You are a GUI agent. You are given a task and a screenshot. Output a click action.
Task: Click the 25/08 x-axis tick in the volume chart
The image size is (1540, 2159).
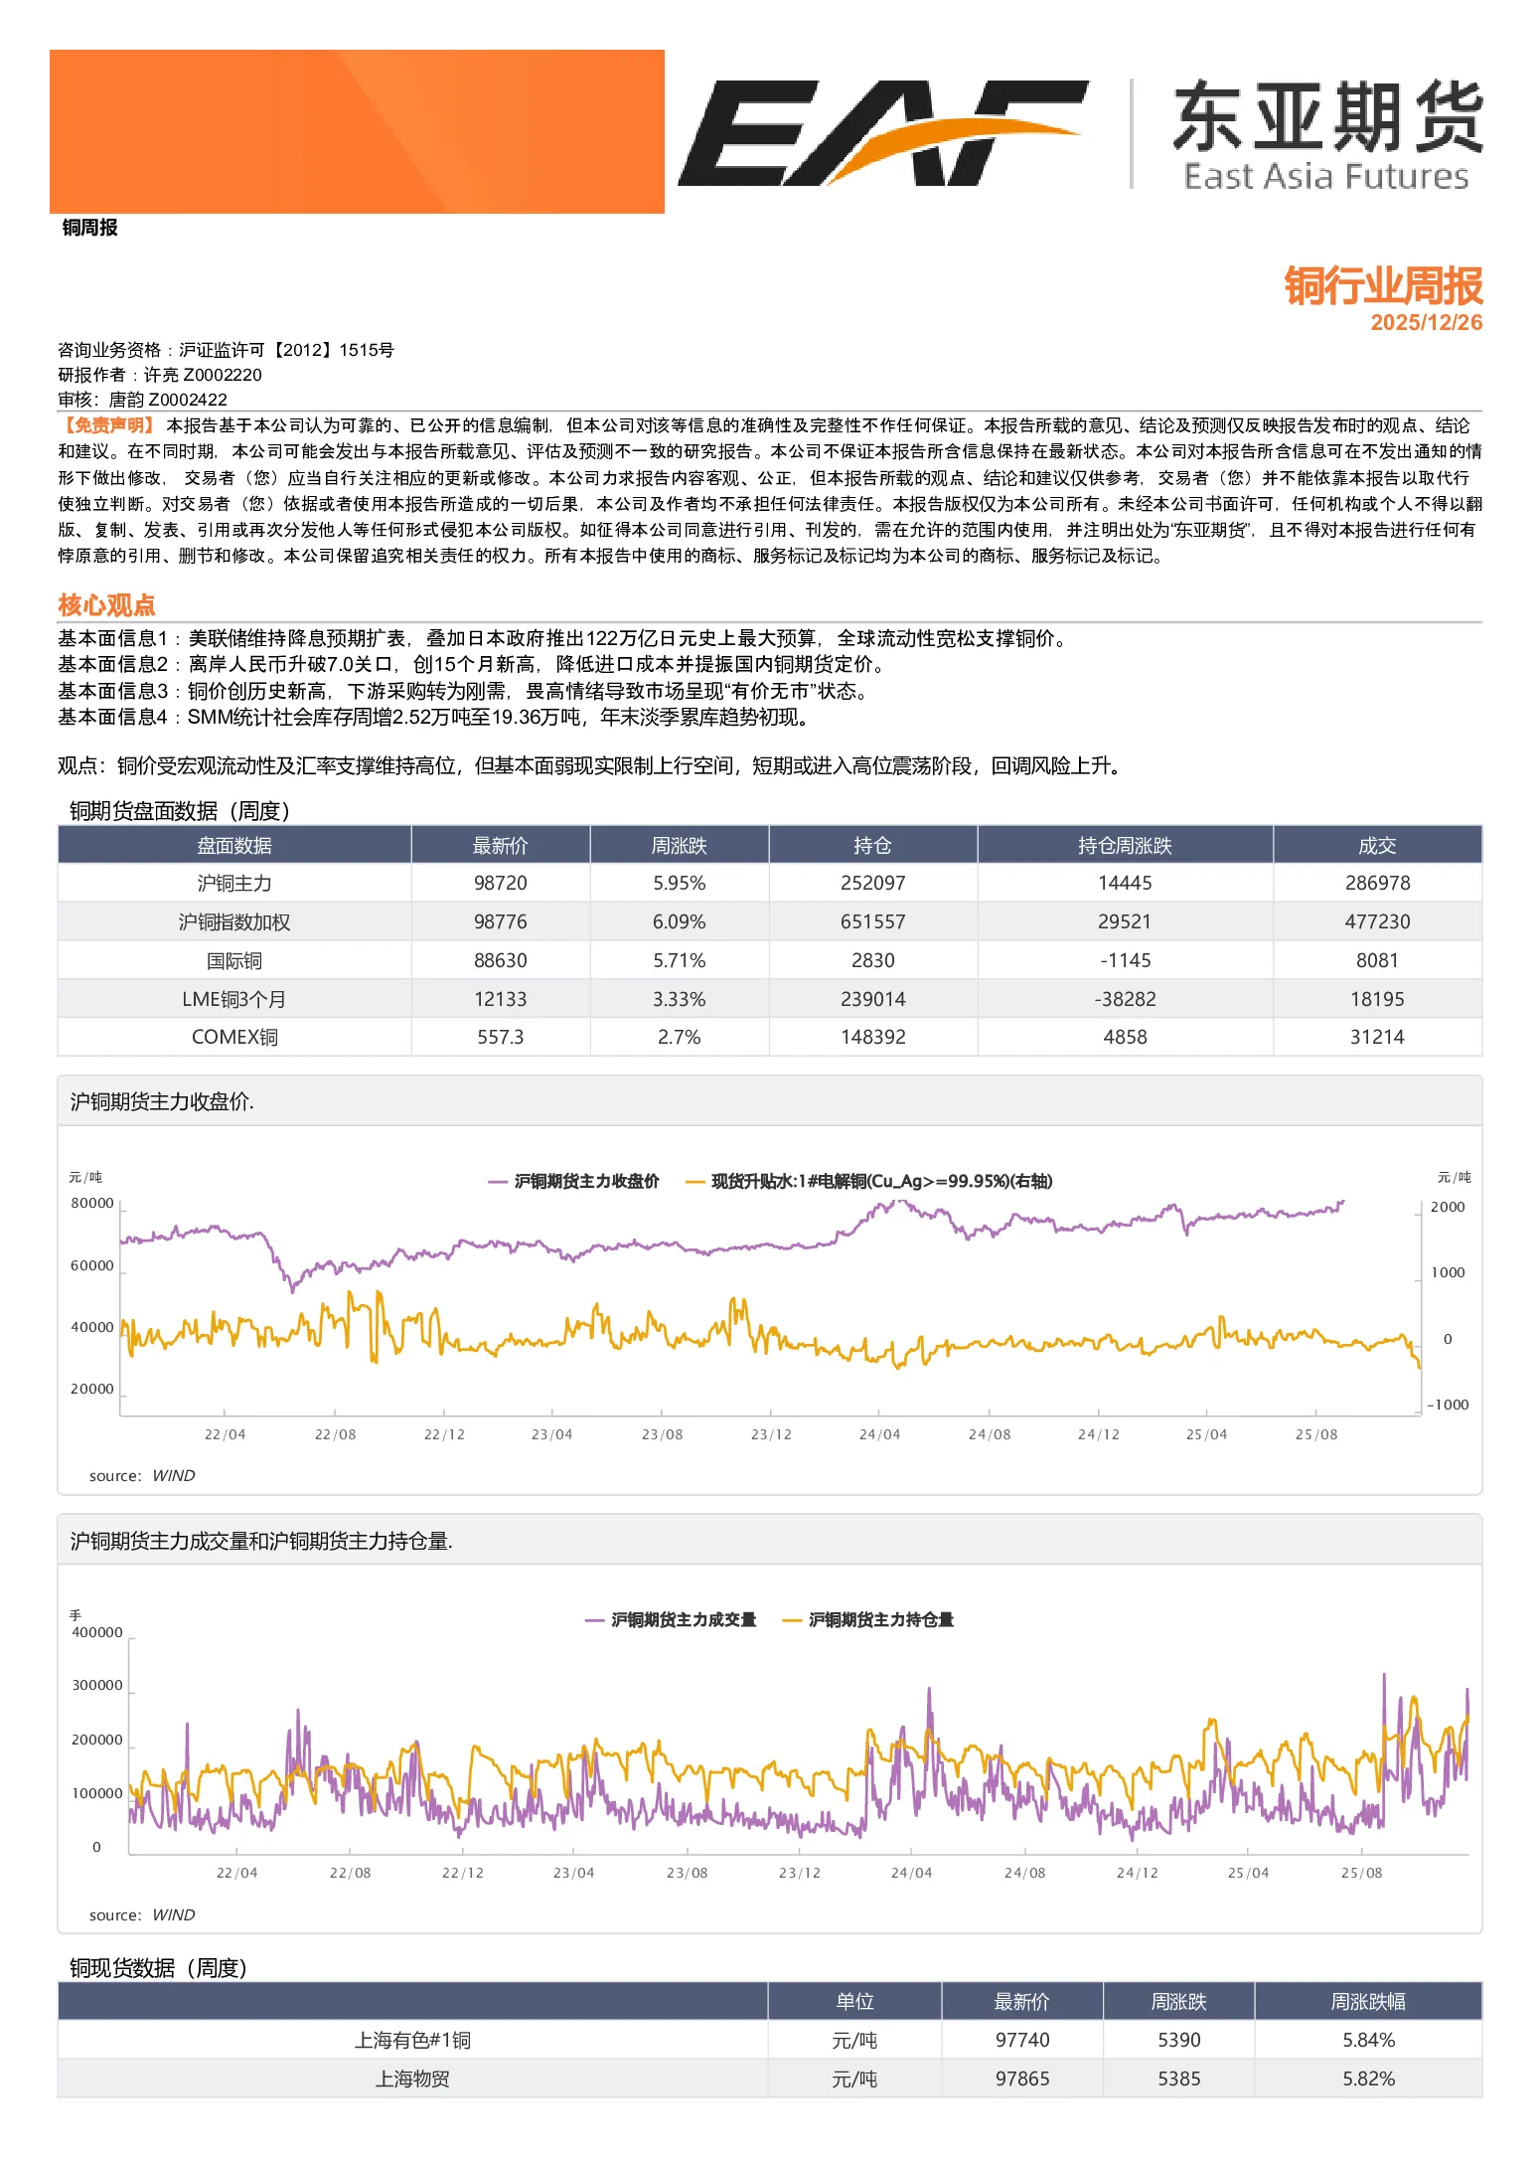1361,1873
